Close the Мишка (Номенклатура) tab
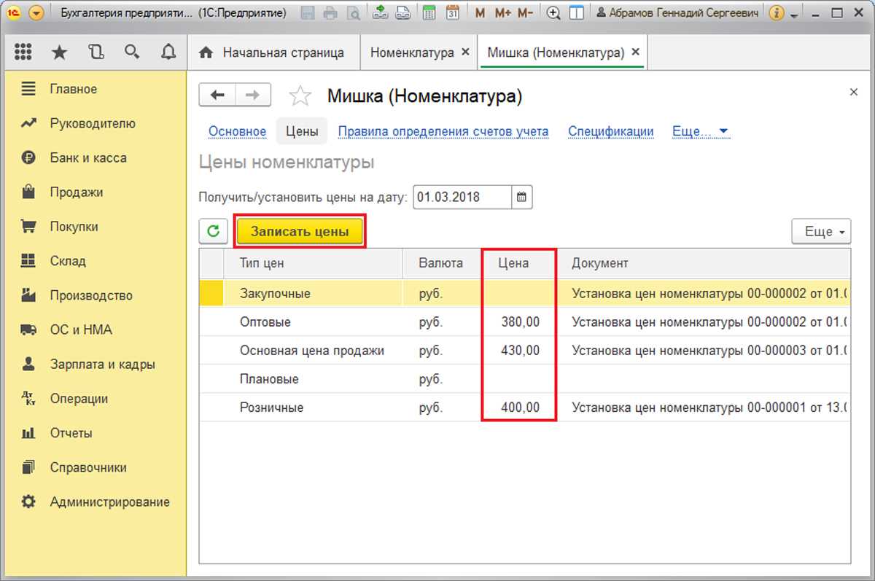This screenshot has height=581, width=875. tap(635, 52)
